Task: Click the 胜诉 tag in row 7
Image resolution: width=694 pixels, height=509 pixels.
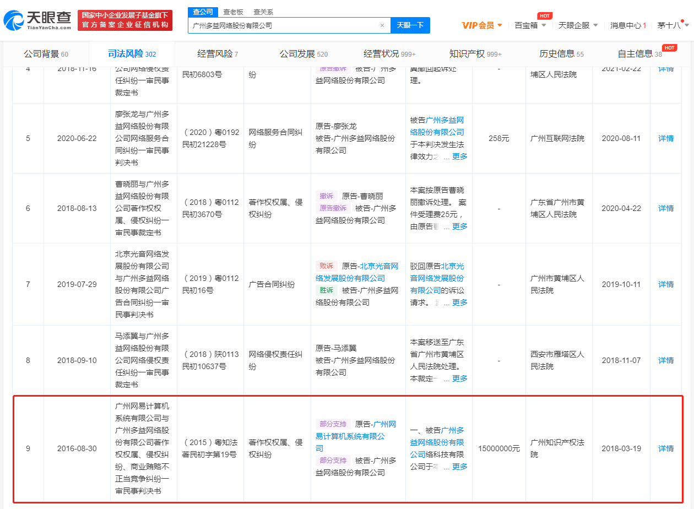Action: pyautogui.click(x=327, y=290)
